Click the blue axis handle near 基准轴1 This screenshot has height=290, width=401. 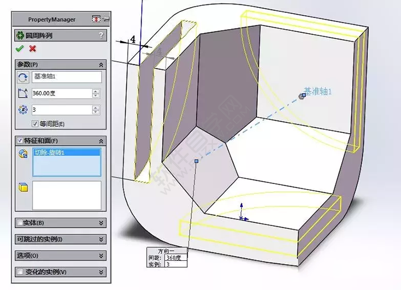click(304, 95)
